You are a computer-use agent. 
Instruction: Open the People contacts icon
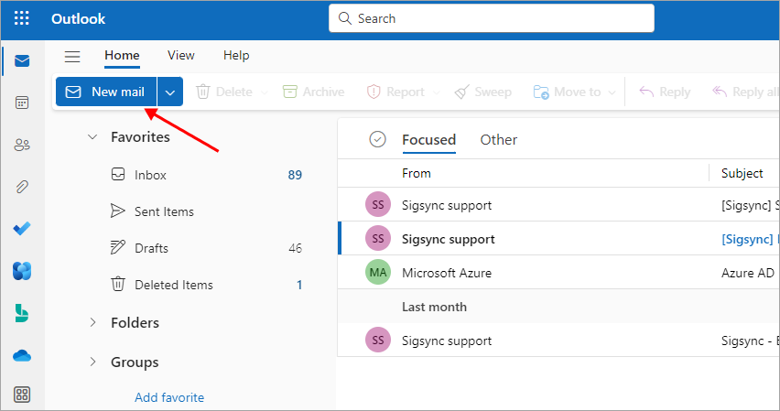22,145
